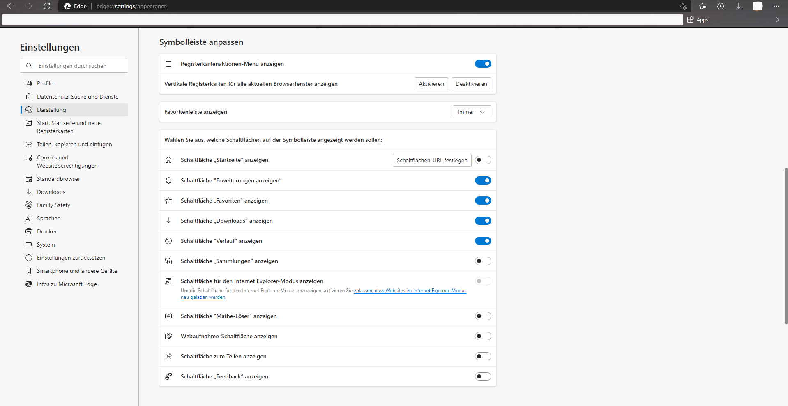The width and height of the screenshot is (788, 406).
Task: Click the Sprachen language icon
Action: [29, 218]
